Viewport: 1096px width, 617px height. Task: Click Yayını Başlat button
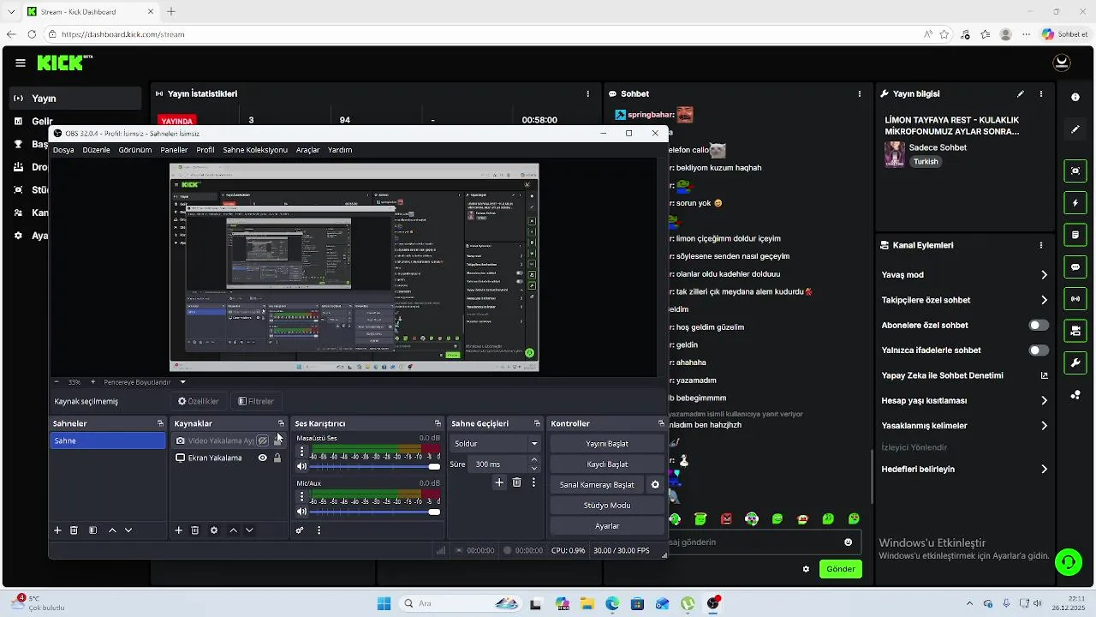607,444
